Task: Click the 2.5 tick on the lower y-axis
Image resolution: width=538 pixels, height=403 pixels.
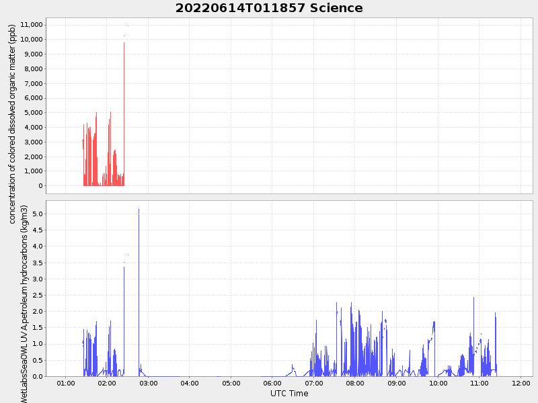Action: 38,295
